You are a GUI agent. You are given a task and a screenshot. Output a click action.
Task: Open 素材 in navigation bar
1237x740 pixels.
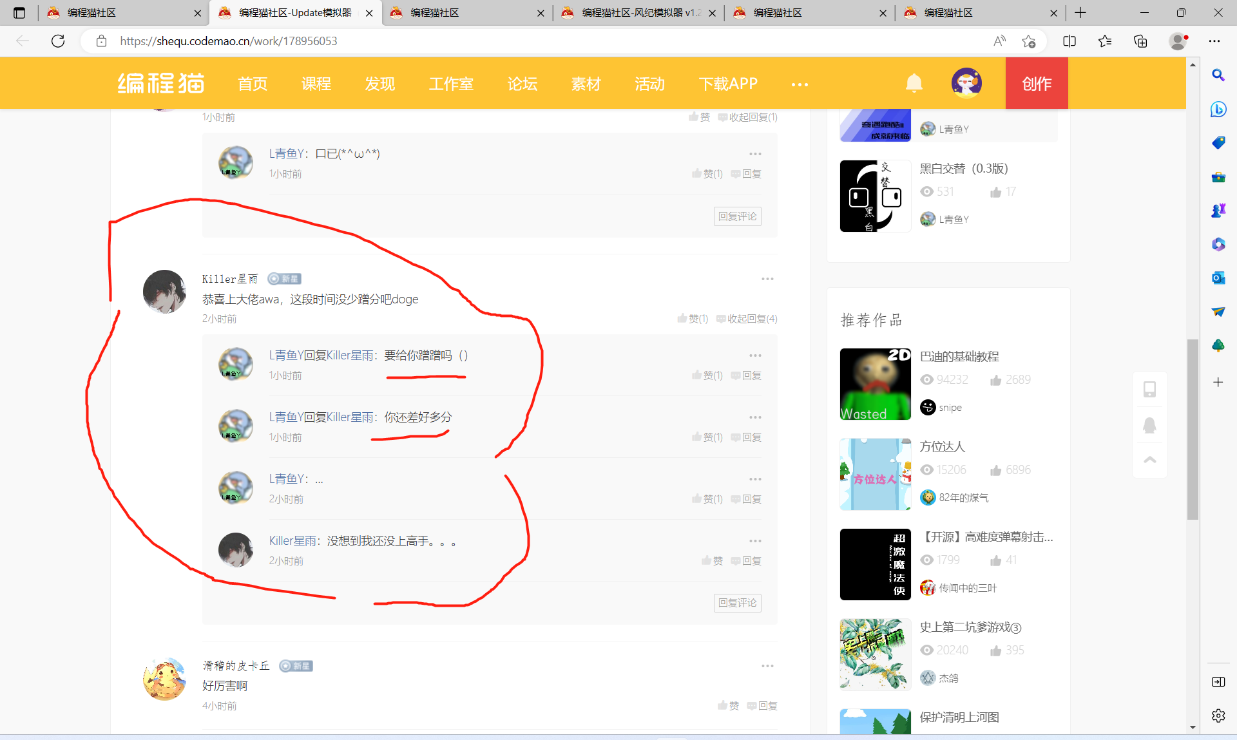coord(586,84)
